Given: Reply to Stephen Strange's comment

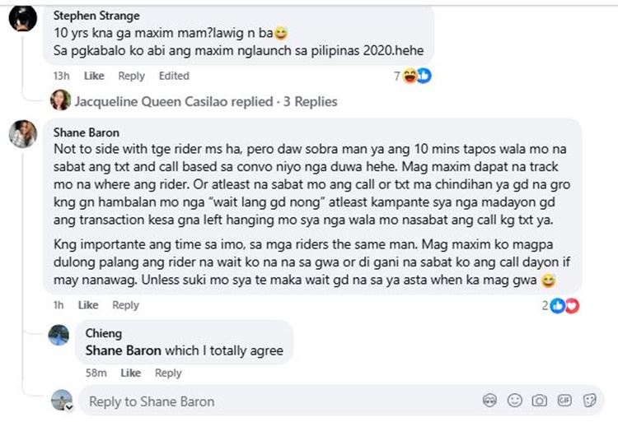Looking at the screenshot, I should point(131,76).
